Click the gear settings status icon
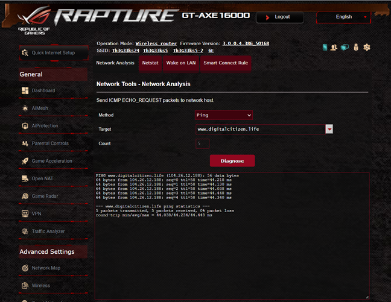This screenshot has height=302, width=391. click(367, 47)
